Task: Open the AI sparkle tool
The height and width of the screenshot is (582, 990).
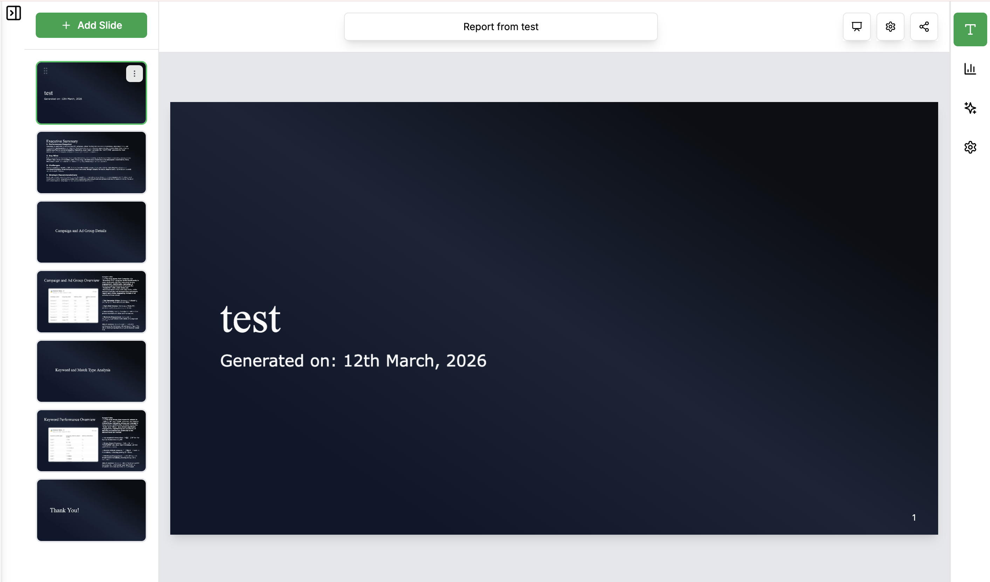Action: [x=970, y=108]
